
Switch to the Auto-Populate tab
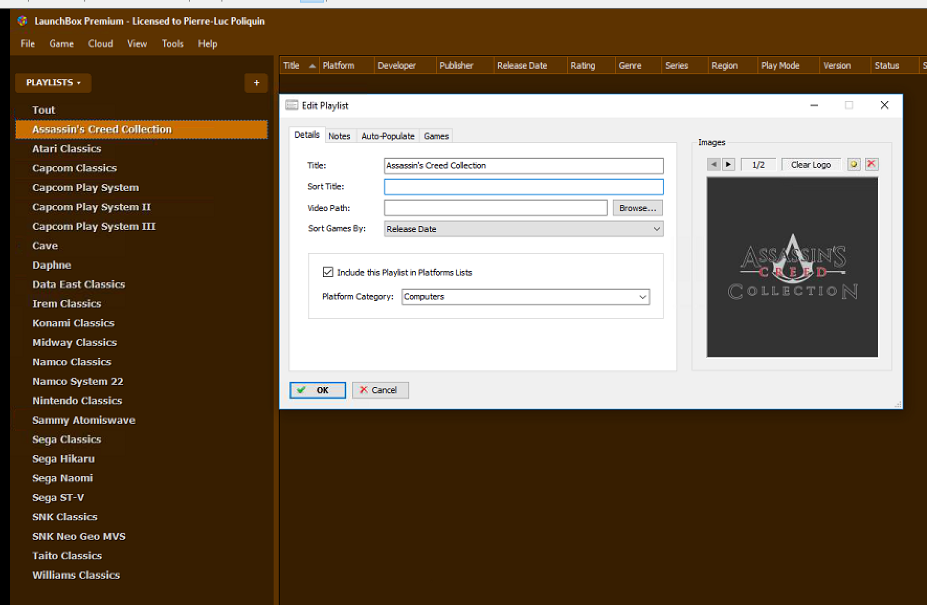[x=388, y=136]
